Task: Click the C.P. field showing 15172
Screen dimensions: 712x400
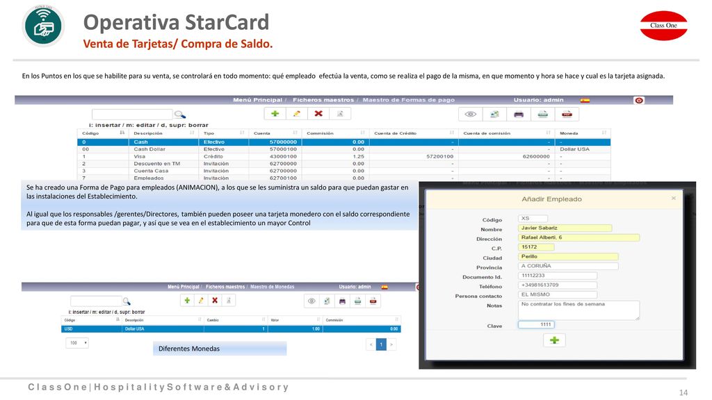Action: click(536, 247)
